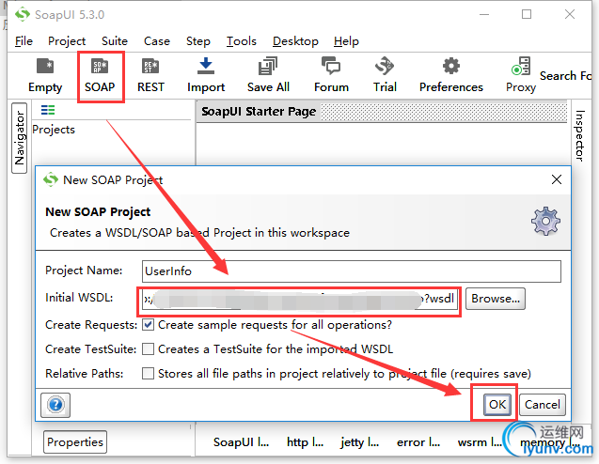The height and width of the screenshot is (464, 599).
Task: Minimize the SoapUI window
Action: click(x=484, y=14)
